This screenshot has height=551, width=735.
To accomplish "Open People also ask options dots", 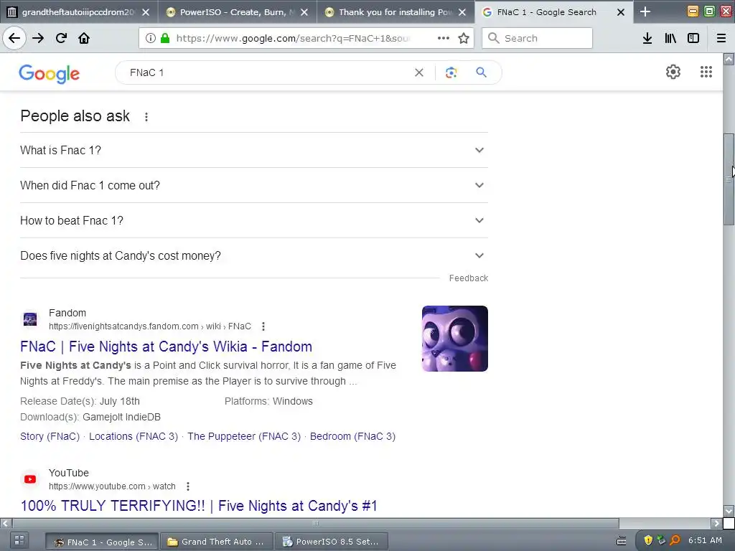I will [146, 117].
